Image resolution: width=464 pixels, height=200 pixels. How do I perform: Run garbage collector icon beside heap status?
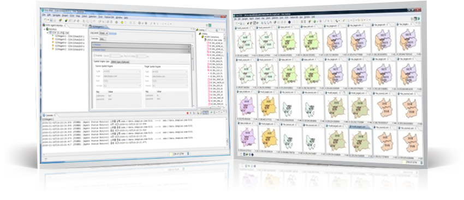(188, 153)
